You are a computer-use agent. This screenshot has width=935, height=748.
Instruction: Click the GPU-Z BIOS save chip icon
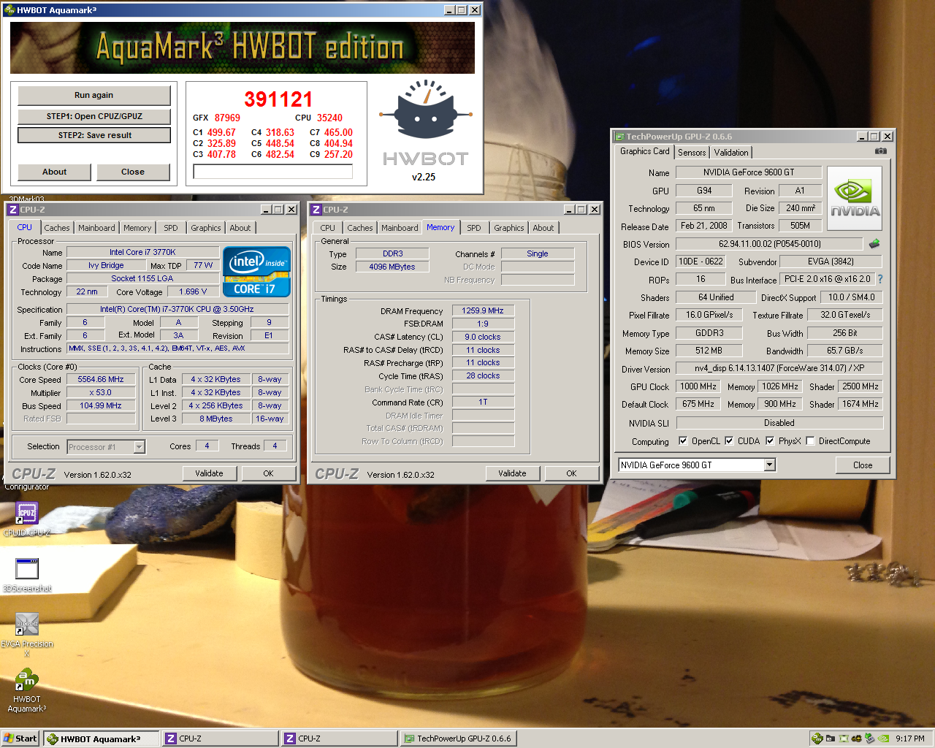click(x=874, y=243)
